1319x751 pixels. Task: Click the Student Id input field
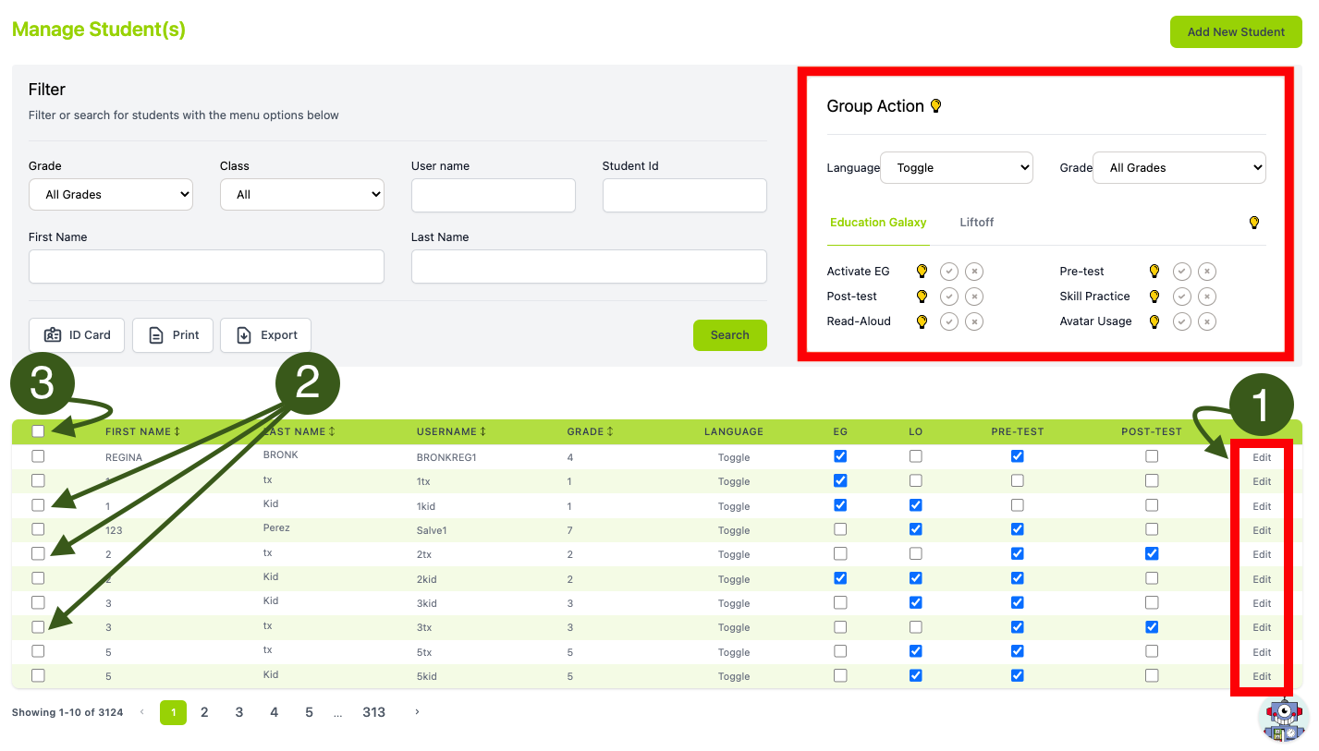[x=685, y=196]
